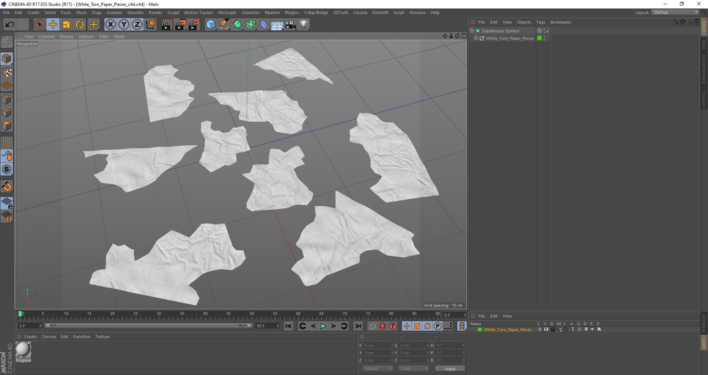Click the X position input field
Image resolution: width=708 pixels, height=375 pixels.
pos(378,346)
